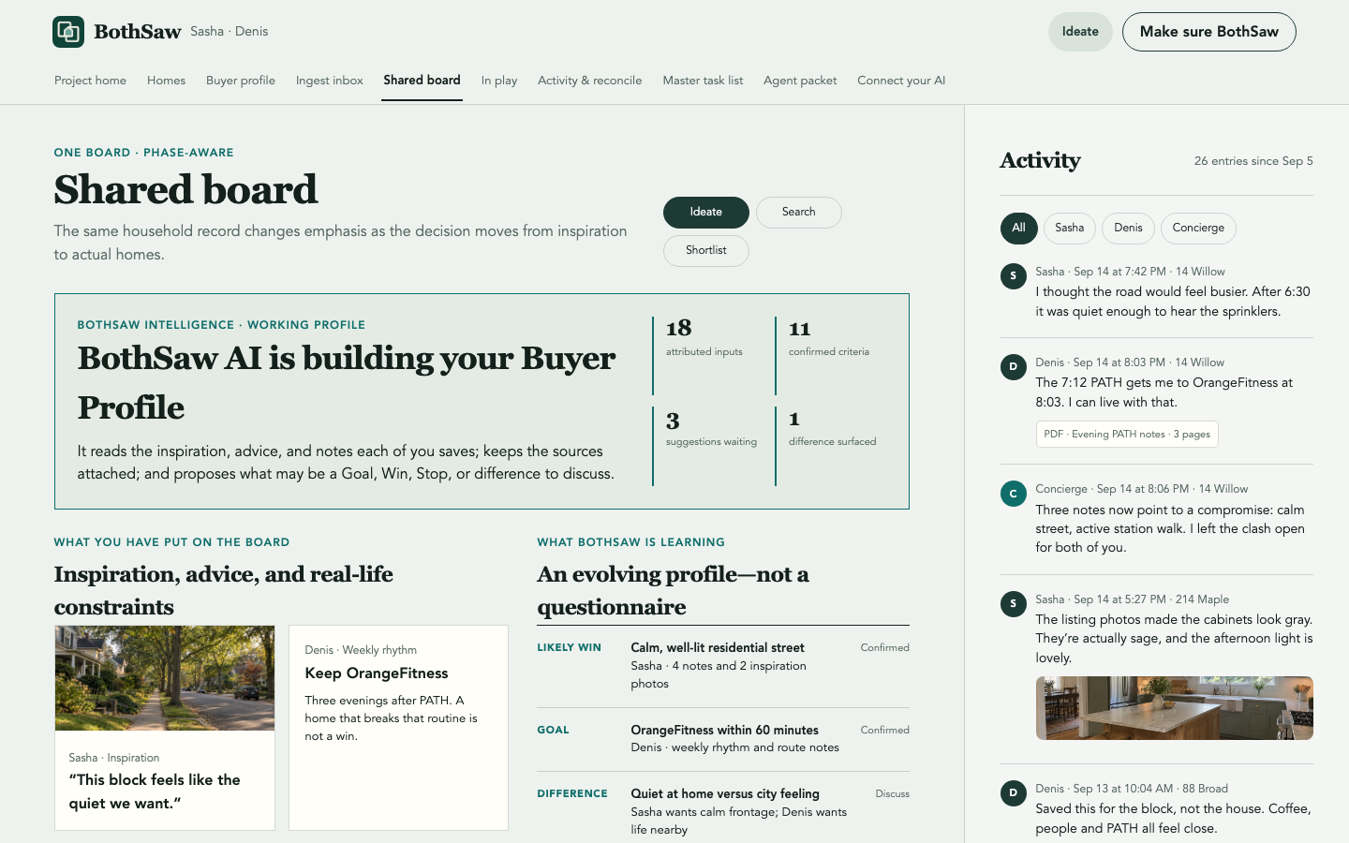Open the OrangeFitness within 60 minutes goal

(x=723, y=739)
